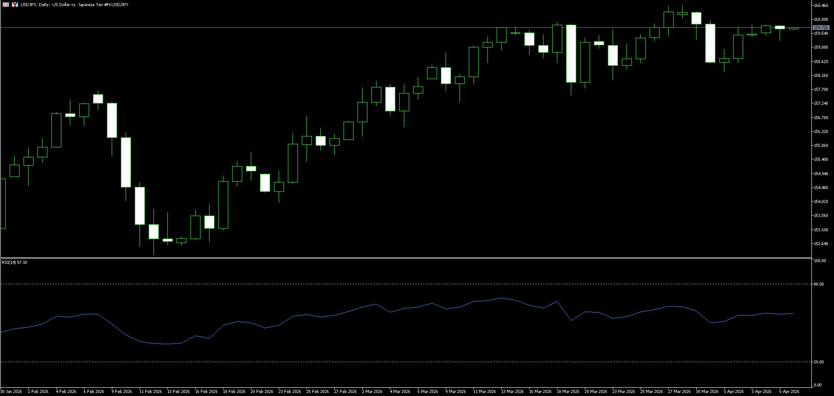The image size is (834, 396).
Task: Click the 152.640 price scale label
Action: click(821, 244)
